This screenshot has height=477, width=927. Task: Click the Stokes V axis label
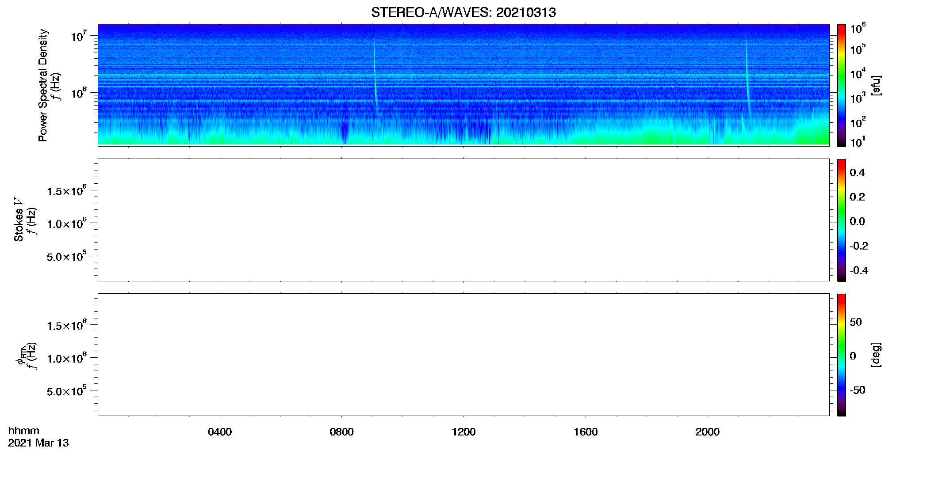click(x=19, y=220)
